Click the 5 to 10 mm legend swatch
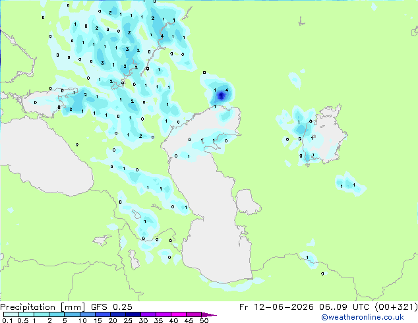This screenshot has height=323, width=418. click(72, 314)
